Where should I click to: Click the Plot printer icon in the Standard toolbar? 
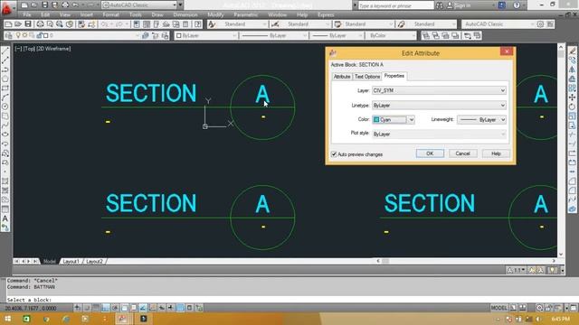(x=40, y=24)
